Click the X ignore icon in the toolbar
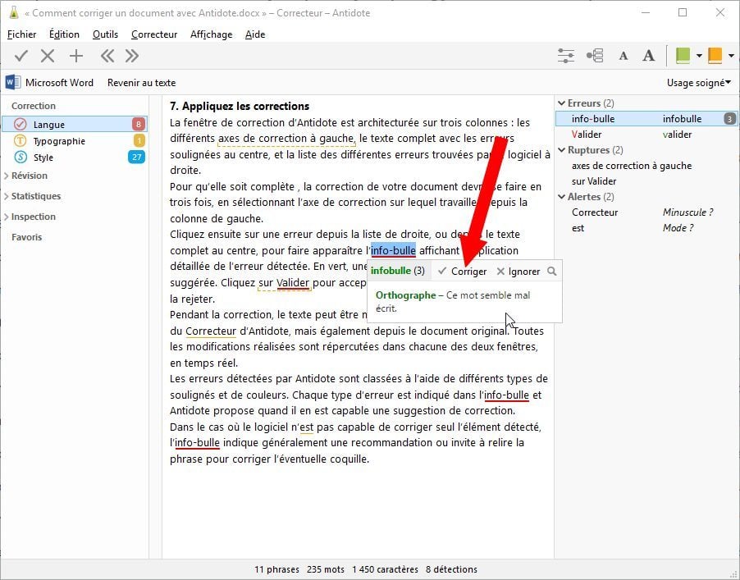The width and height of the screenshot is (740, 580). pos(48,56)
